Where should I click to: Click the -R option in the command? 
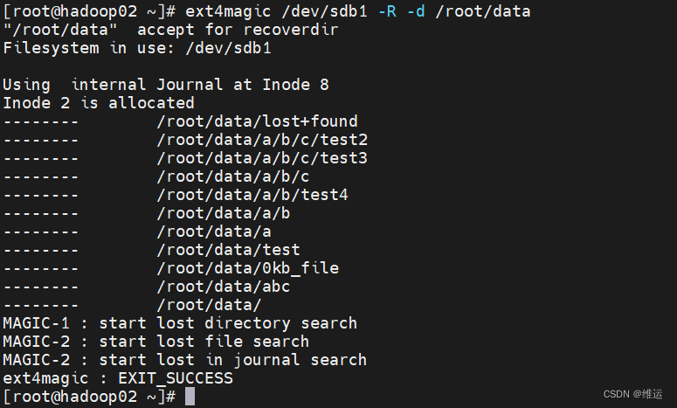[387, 11]
